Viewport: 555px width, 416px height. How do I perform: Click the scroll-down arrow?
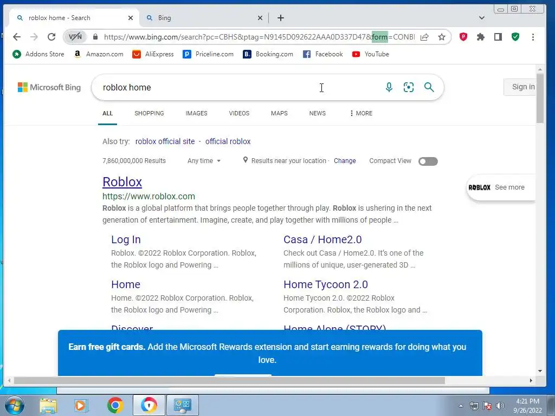tap(540, 371)
